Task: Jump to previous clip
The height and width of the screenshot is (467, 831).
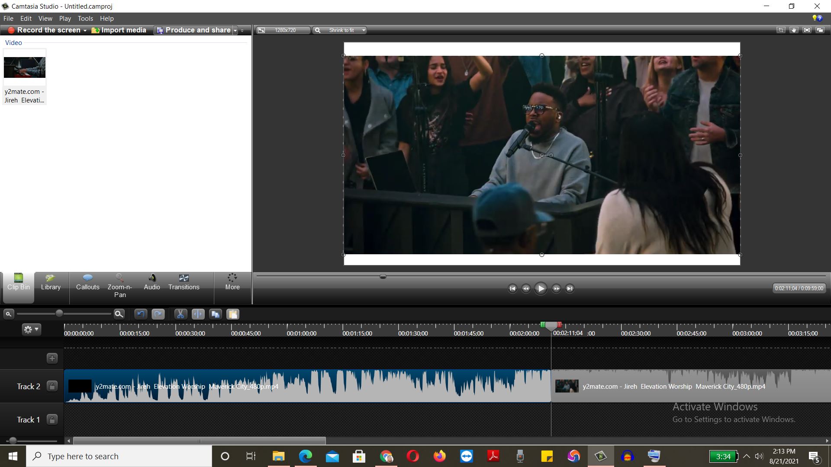Action: (x=512, y=288)
